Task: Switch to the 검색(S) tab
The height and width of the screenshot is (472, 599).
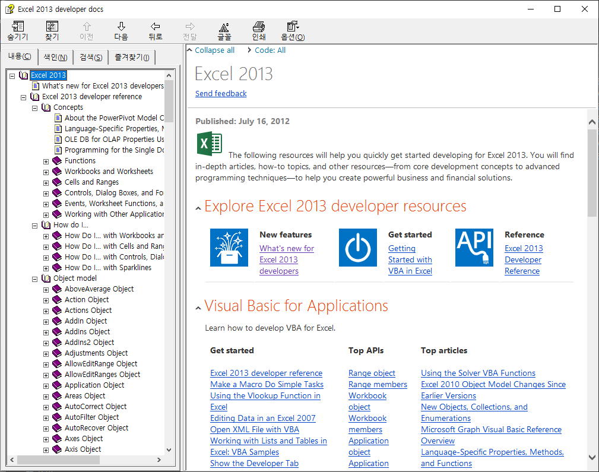Action: [x=90, y=56]
